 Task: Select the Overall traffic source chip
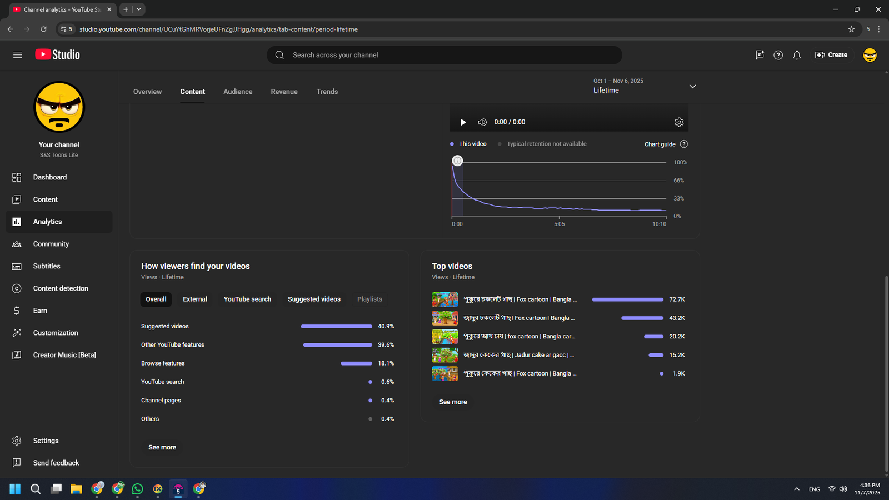(156, 299)
